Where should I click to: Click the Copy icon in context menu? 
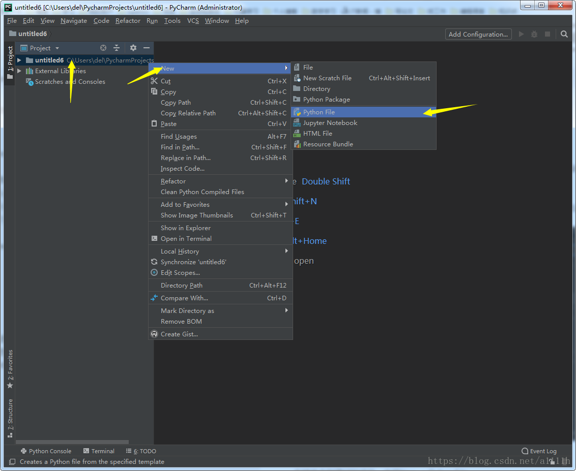[x=154, y=91]
